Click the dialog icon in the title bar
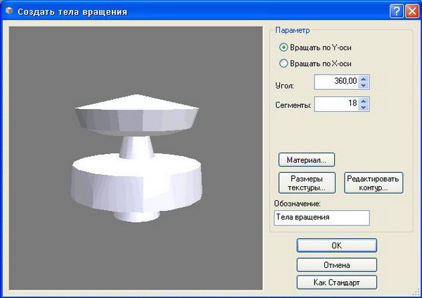Viewport: 422px width, 298px height. (8, 11)
